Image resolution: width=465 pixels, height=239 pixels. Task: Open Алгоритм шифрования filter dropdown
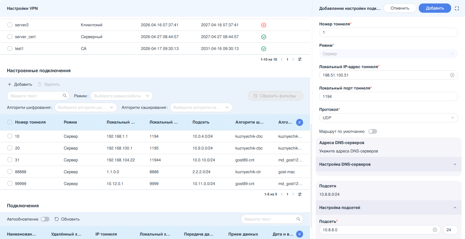pos(86,107)
